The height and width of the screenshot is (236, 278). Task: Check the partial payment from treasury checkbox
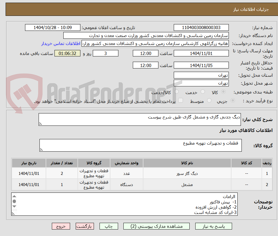tap(181, 101)
